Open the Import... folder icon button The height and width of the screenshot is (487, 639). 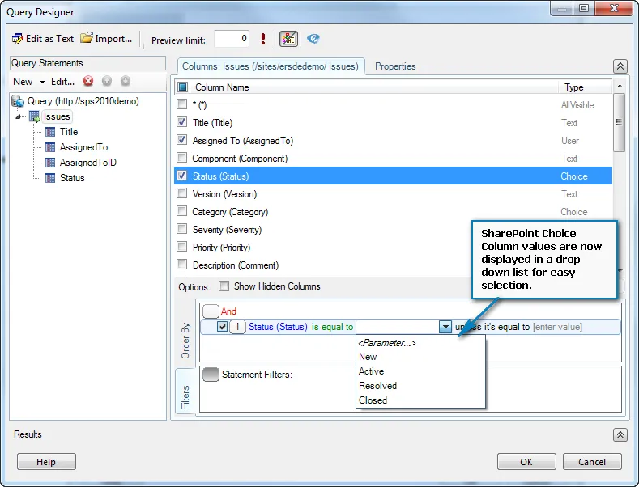(x=106, y=39)
